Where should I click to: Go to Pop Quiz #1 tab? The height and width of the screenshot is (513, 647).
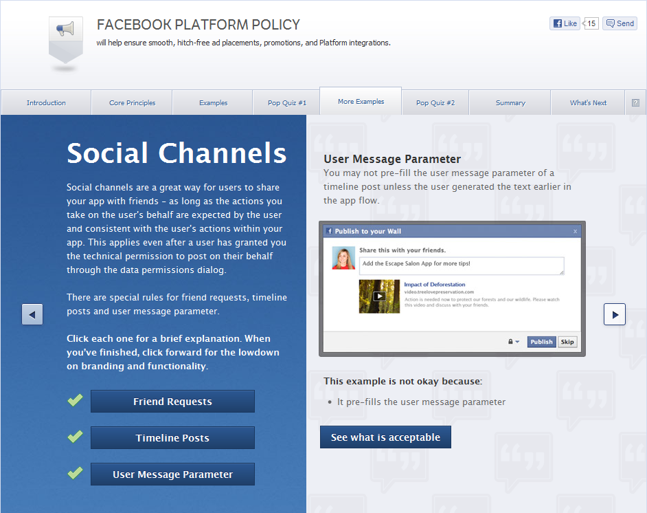tap(287, 103)
